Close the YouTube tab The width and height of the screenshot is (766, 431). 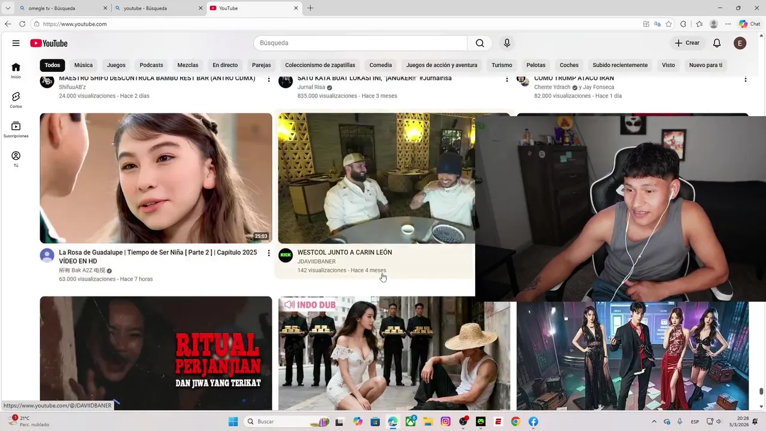click(296, 8)
